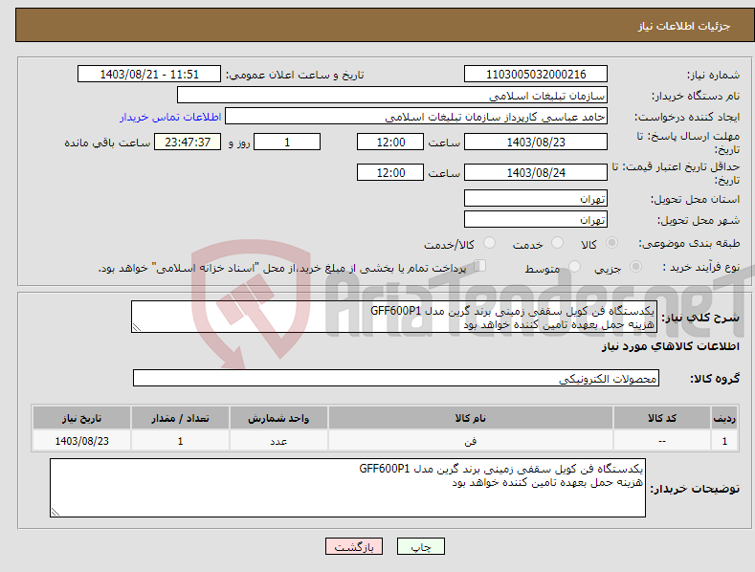The height and width of the screenshot is (572, 755).
Task: Click the response deadline date 1403/08/23 field
Action: [x=536, y=142]
